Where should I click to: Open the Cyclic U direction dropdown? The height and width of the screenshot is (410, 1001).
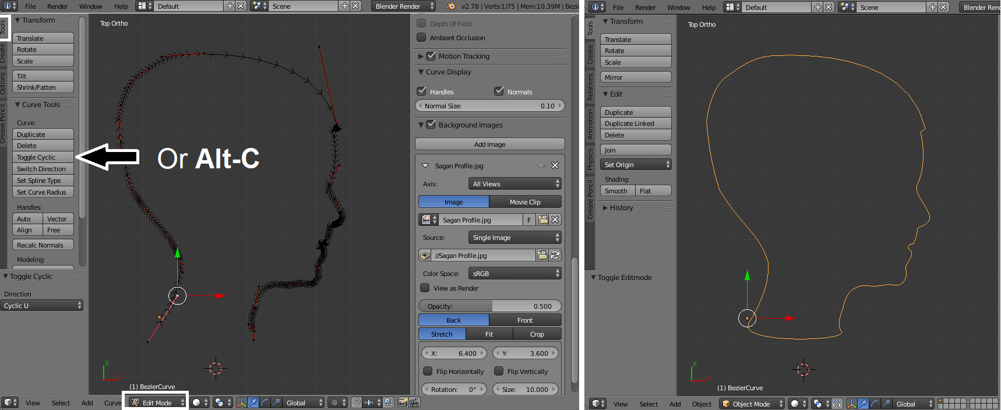coord(42,305)
